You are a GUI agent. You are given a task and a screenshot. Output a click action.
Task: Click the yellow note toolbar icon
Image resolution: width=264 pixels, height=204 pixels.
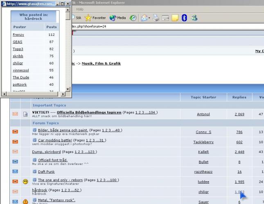175,18
